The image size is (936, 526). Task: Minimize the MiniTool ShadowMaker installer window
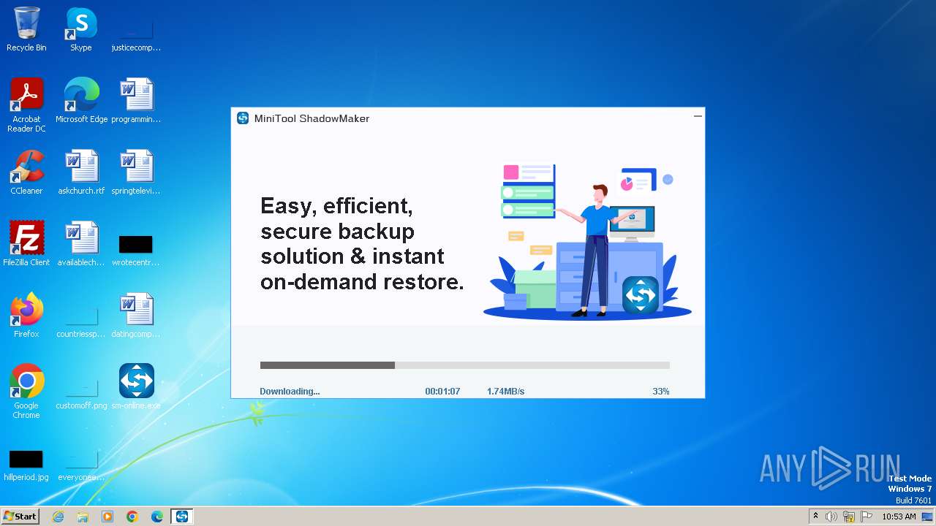(698, 115)
